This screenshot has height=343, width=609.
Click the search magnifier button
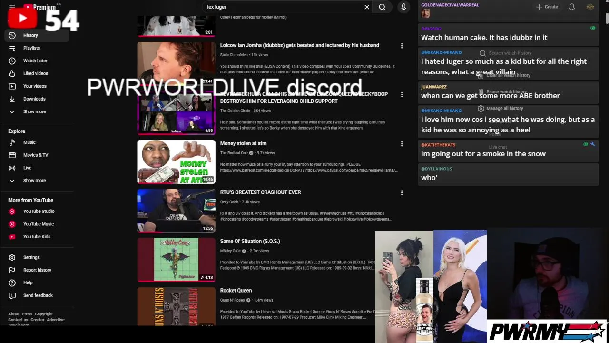click(x=382, y=7)
